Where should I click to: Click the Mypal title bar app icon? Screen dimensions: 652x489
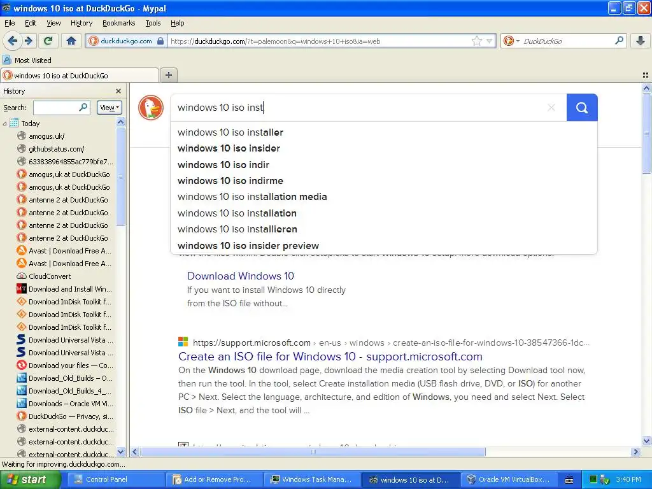pos(6,8)
